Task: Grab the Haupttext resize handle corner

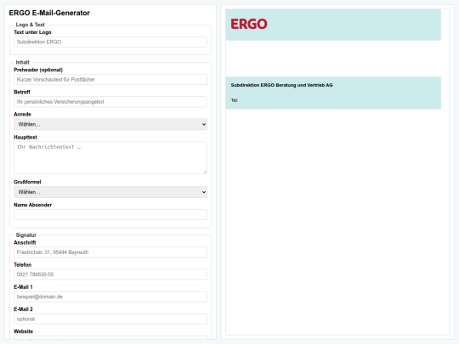Action: coord(205,172)
